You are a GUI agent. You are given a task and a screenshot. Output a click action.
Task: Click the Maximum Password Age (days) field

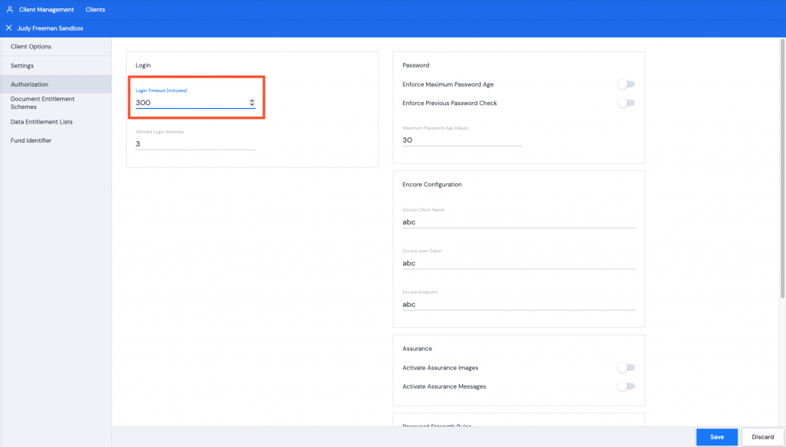pos(462,140)
